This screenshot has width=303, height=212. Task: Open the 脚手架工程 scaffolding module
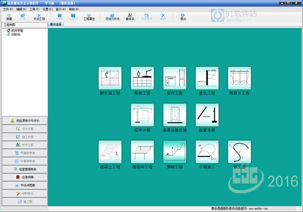tap(110, 78)
